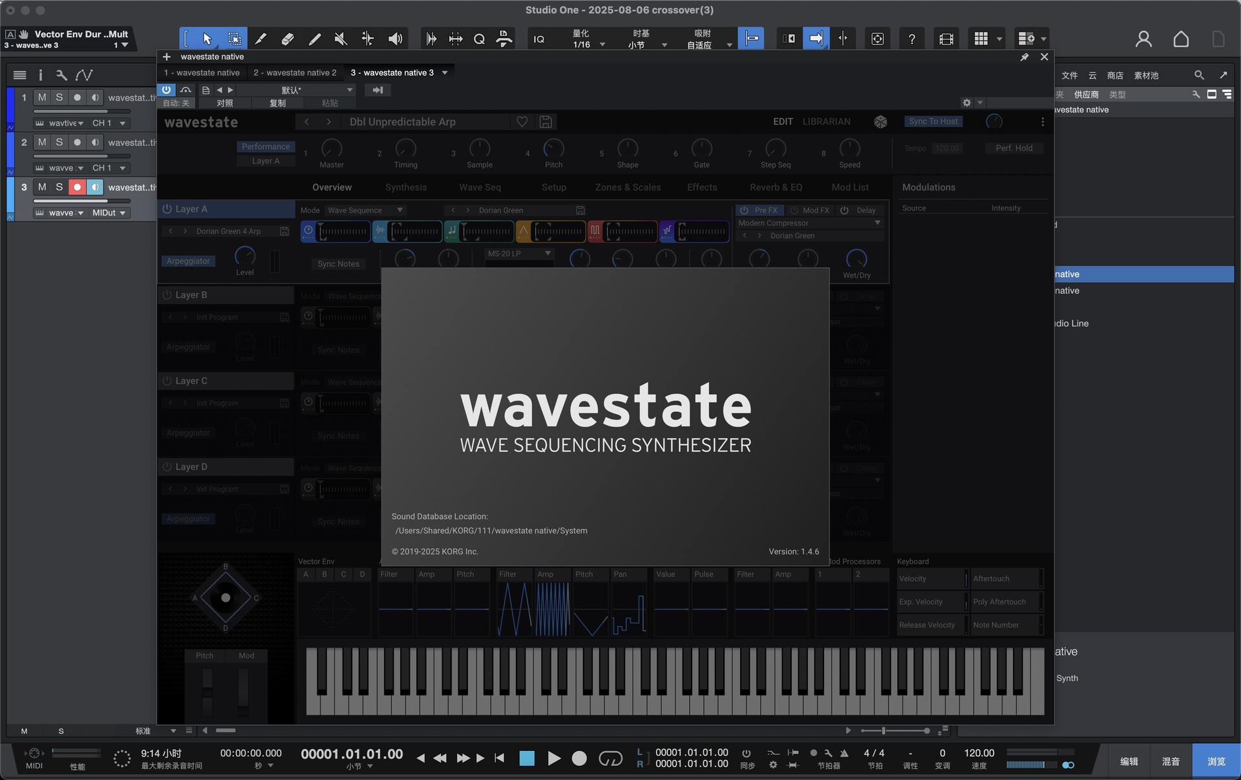This screenshot has width=1241, height=780.
Task: Click the randomize dice icon
Action: (x=880, y=121)
